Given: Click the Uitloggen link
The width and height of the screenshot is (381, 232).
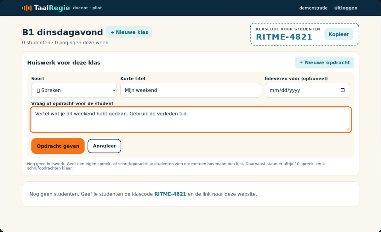Looking at the screenshot, I should pyautogui.click(x=346, y=8).
